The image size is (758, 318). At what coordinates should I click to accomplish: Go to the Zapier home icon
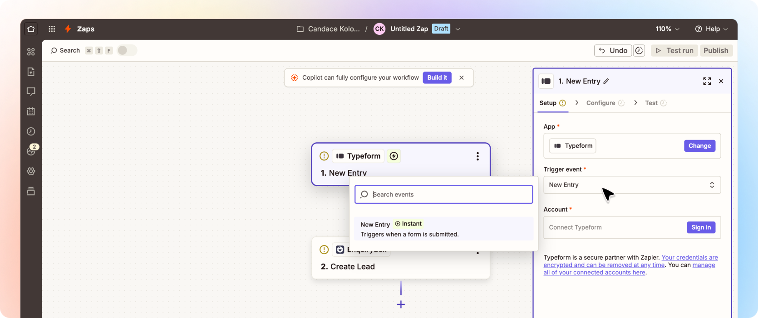coord(31,29)
